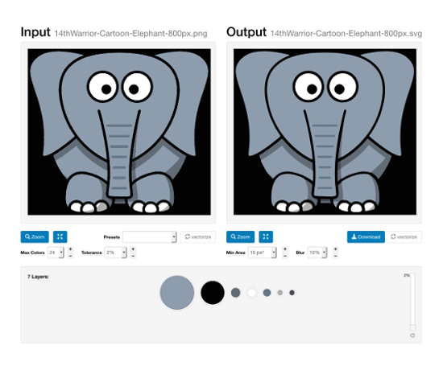443x370 pixels.
Task: Select the black layer color circle
Action: tap(213, 293)
